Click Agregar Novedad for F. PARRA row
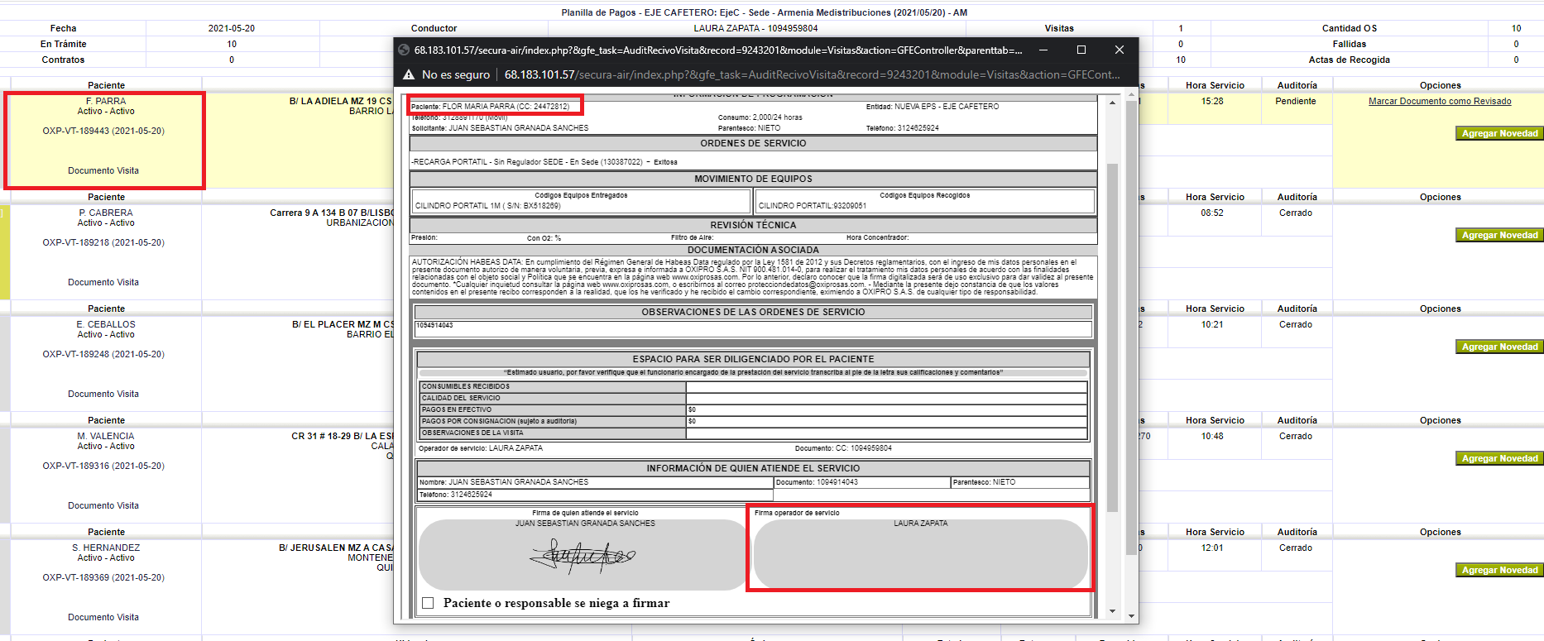This screenshot has width=1544, height=641. pos(1499,133)
